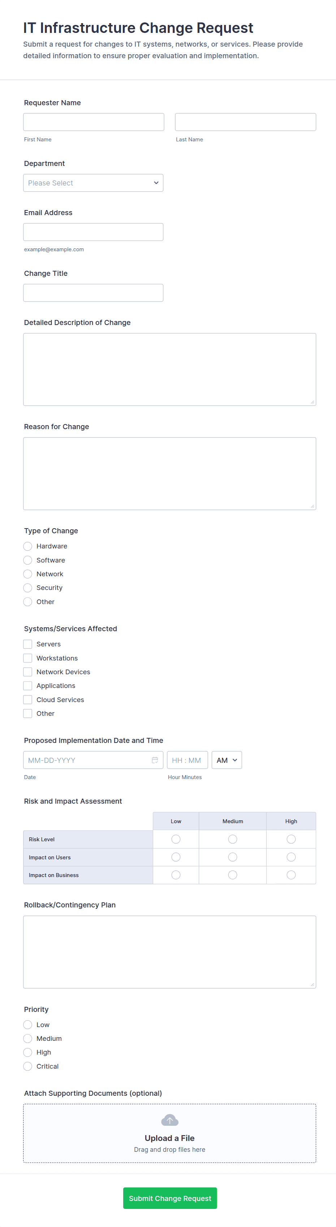Click the Rollback/Contingency Plan text area
The width and height of the screenshot is (336, 1227).
coord(169,952)
